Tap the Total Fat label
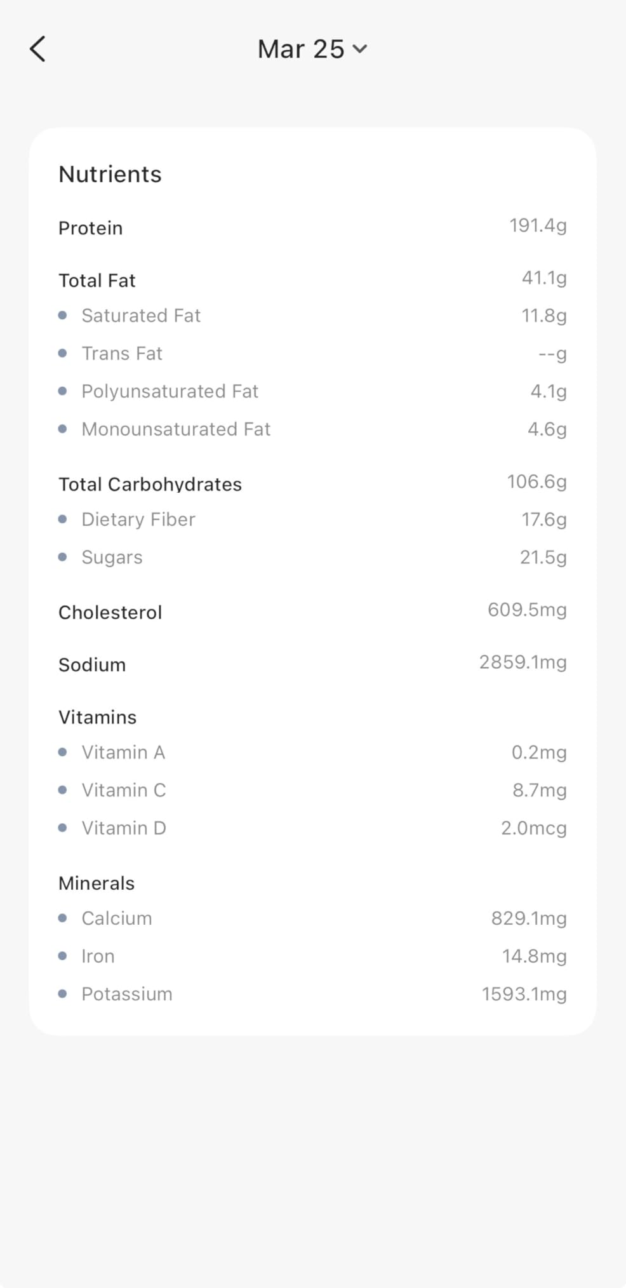This screenshot has height=1288, width=626. tap(97, 281)
